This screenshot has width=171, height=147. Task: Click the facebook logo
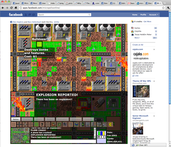point(16,15)
